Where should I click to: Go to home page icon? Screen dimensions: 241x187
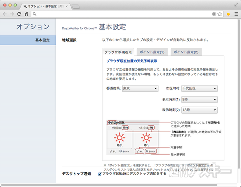click(26, 14)
